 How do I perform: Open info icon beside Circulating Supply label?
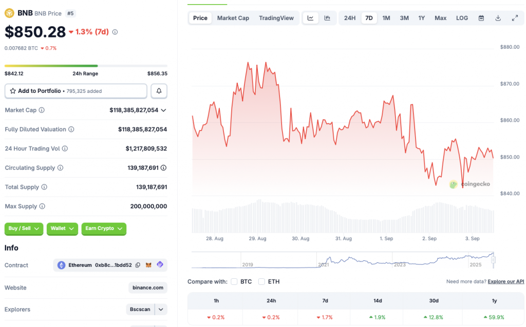(x=61, y=168)
